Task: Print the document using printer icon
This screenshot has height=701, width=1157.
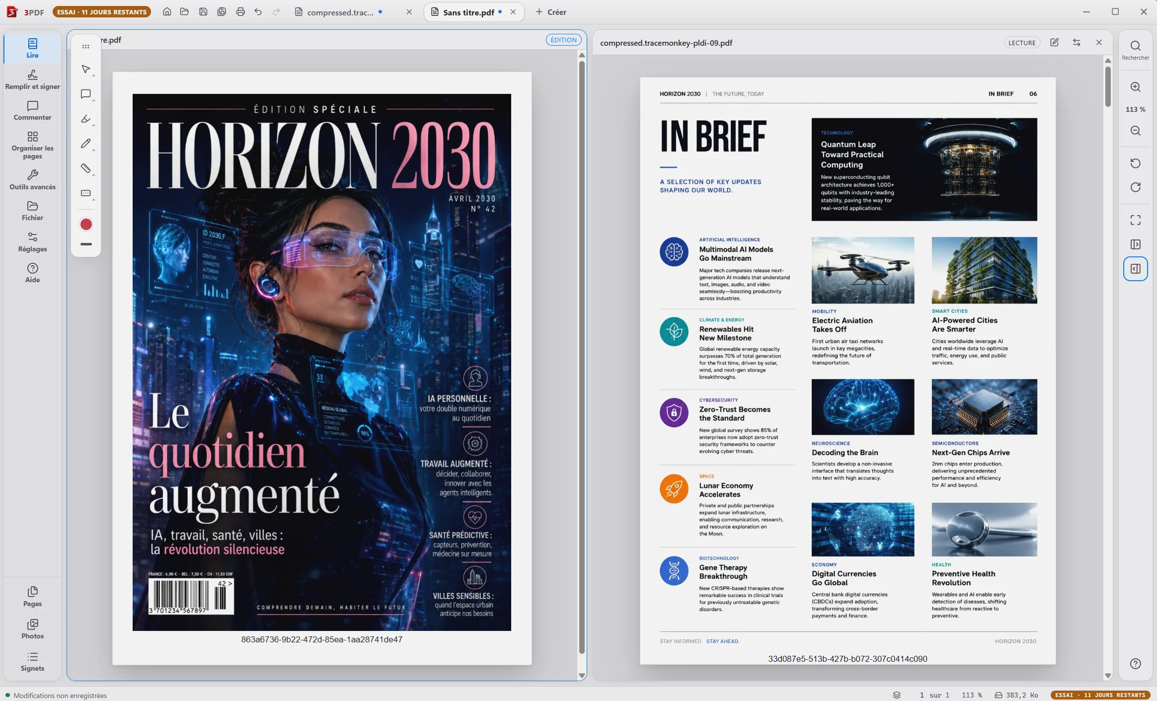Action: [x=240, y=12]
